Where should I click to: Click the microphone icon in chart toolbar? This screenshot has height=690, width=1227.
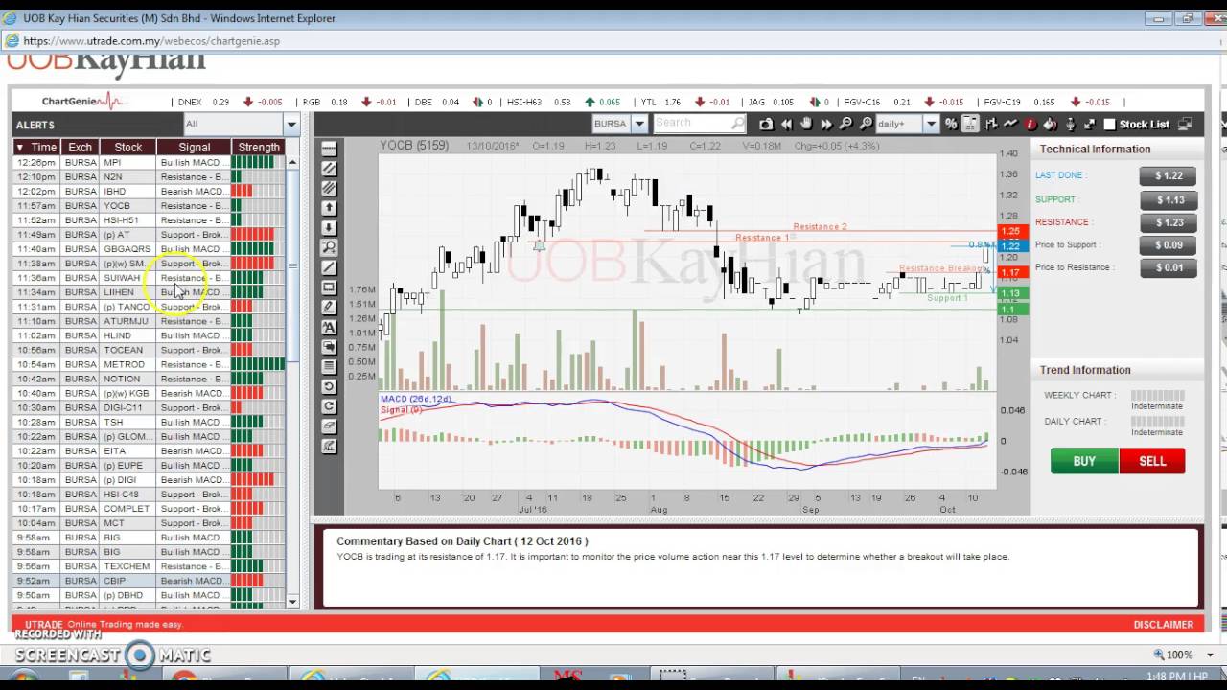[x=1071, y=124]
